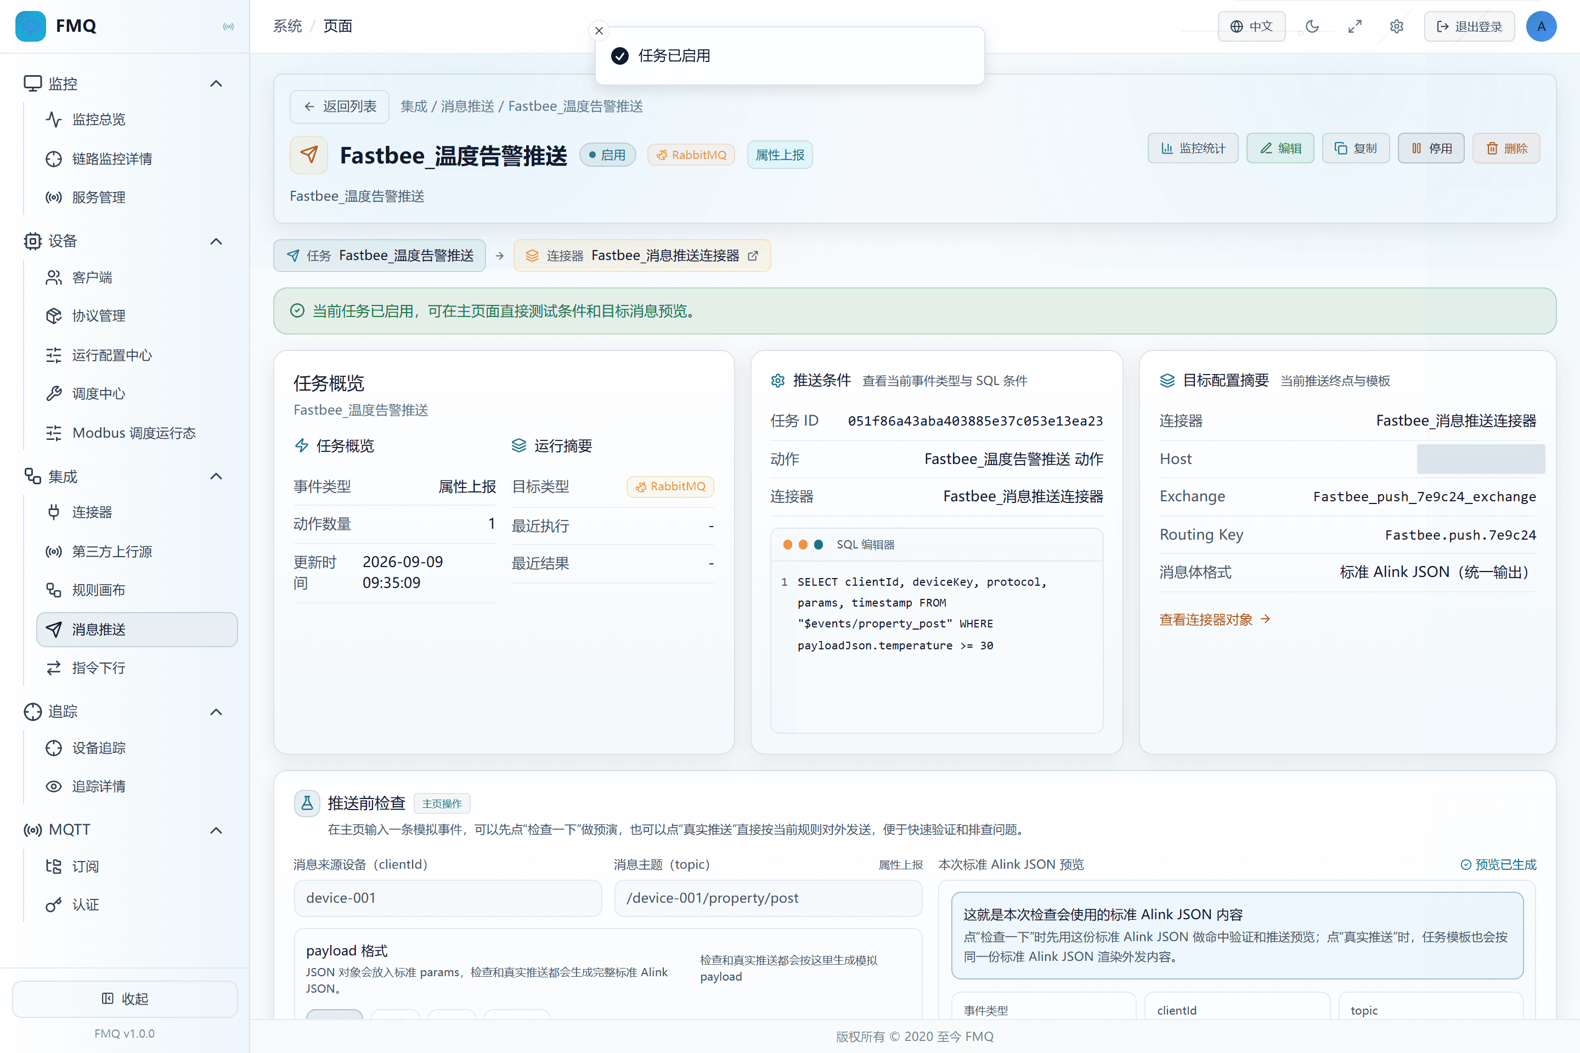Click the clientId input field device-001
The image size is (1580, 1053).
pos(448,898)
